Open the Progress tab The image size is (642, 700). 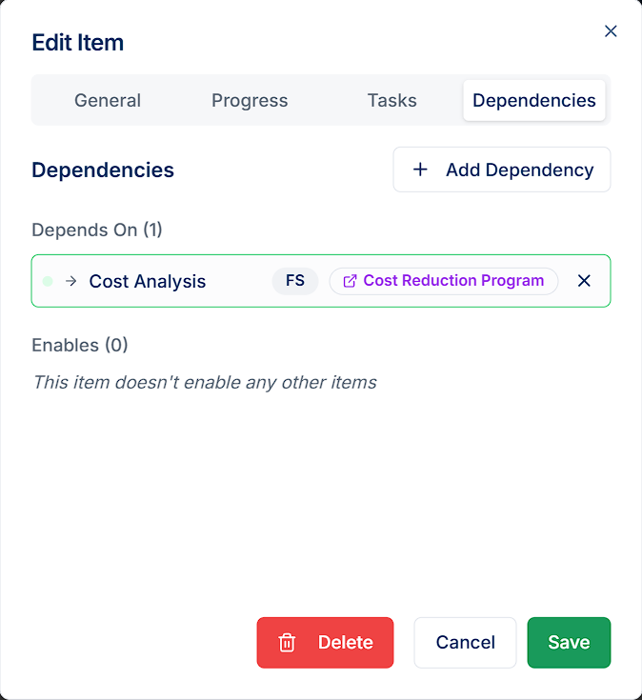click(250, 100)
